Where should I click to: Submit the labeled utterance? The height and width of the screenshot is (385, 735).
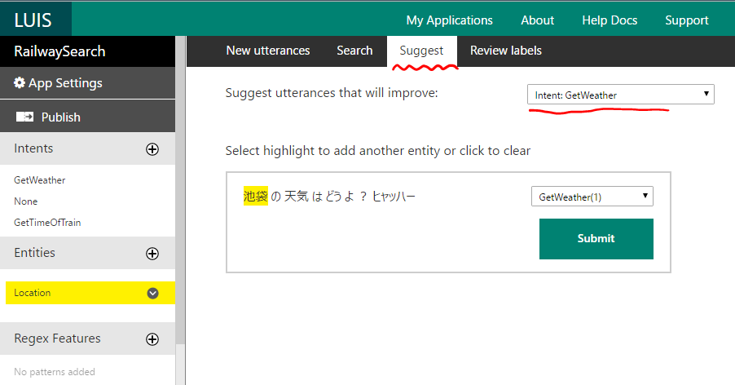pyautogui.click(x=596, y=239)
